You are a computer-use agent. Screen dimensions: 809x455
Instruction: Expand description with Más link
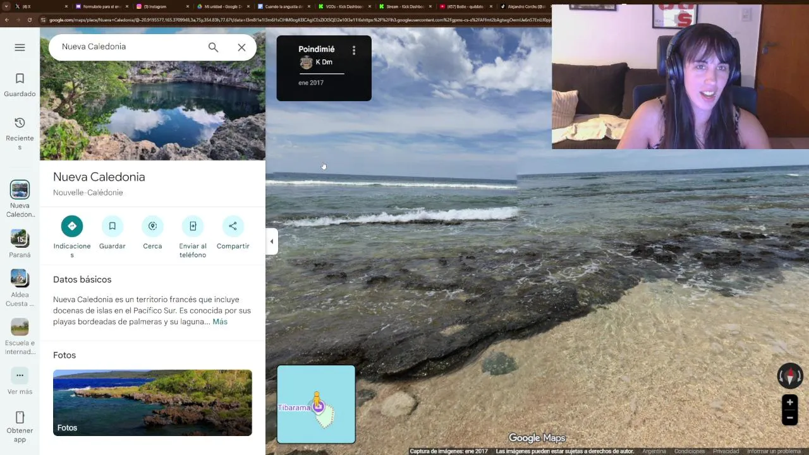pyautogui.click(x=220, y=322)
